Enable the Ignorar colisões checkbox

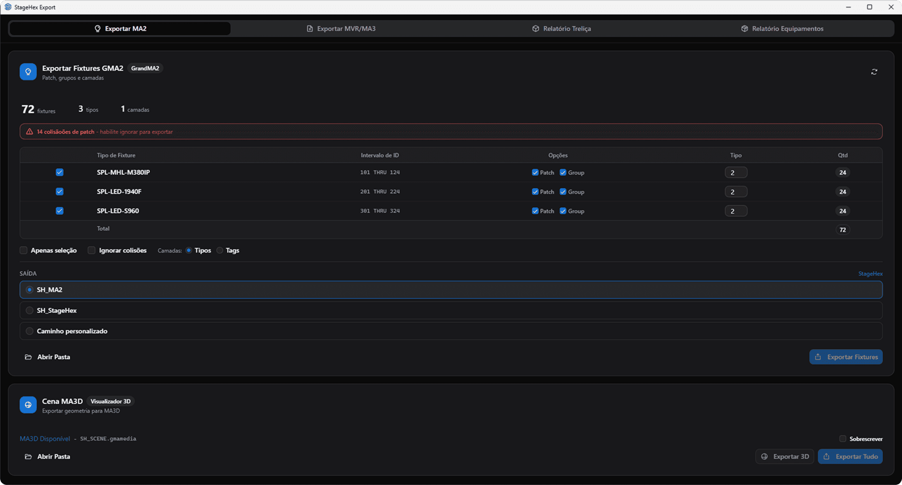tap(92, 250)
